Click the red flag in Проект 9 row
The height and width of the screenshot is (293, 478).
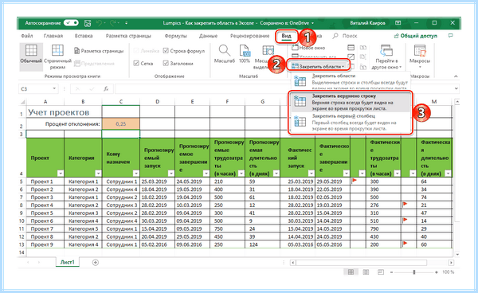coord(405,244)
